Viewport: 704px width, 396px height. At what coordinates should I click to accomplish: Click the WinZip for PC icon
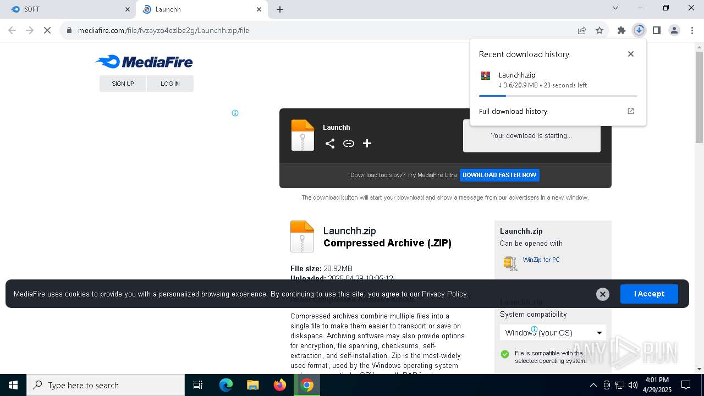click(x=510, y=263)
